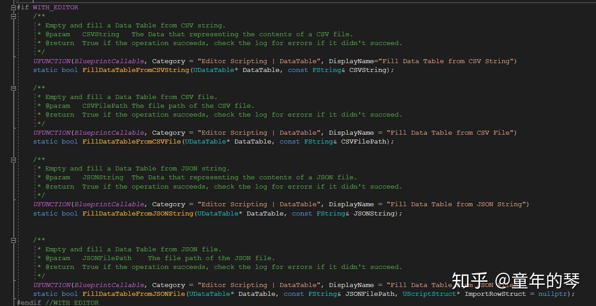596x306 pixels.
Task: Collapse the first CSV string comment block
Action: pyautogui.click(x=13, y=16)
